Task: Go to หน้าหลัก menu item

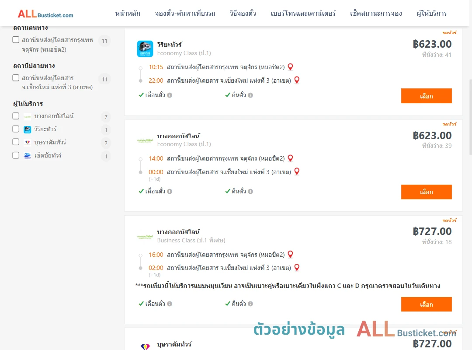Action: click(x=128, y=14)
